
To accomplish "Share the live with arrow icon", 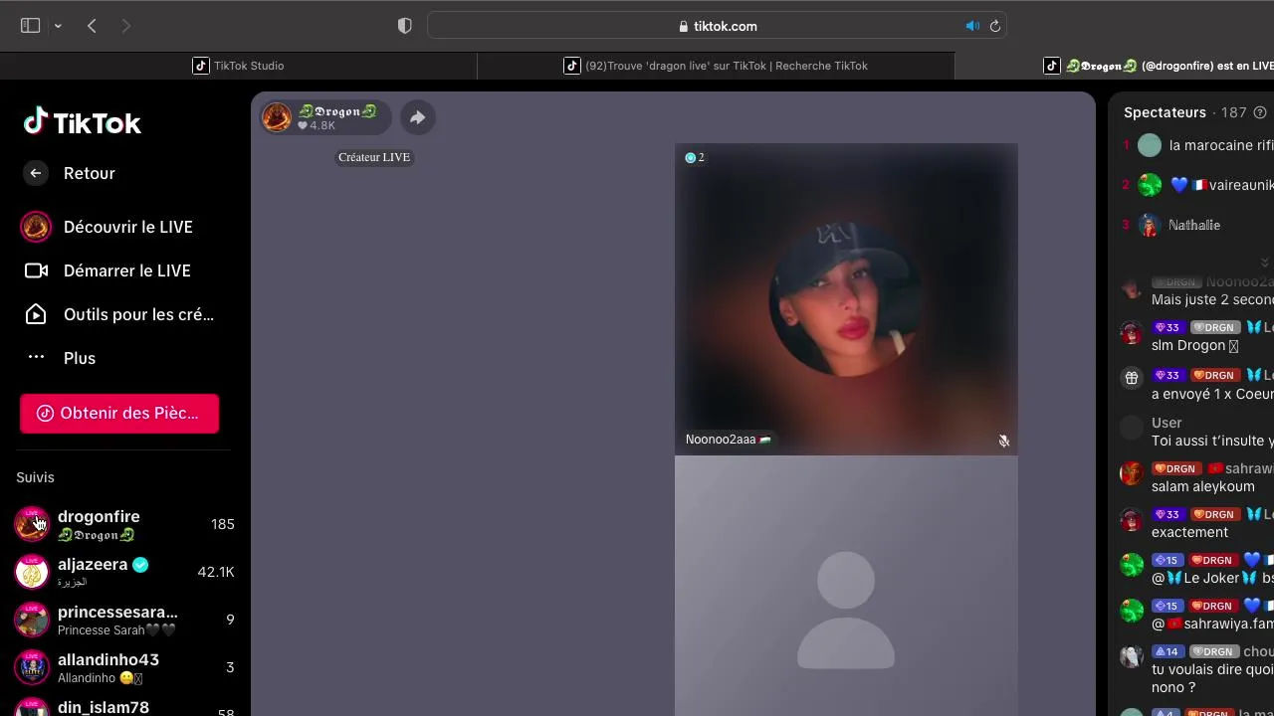I will point(418,117).
